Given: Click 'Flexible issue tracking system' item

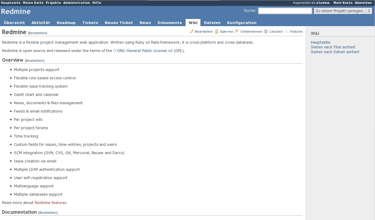Looking at the screenshot, I should [x=41, y=86].
